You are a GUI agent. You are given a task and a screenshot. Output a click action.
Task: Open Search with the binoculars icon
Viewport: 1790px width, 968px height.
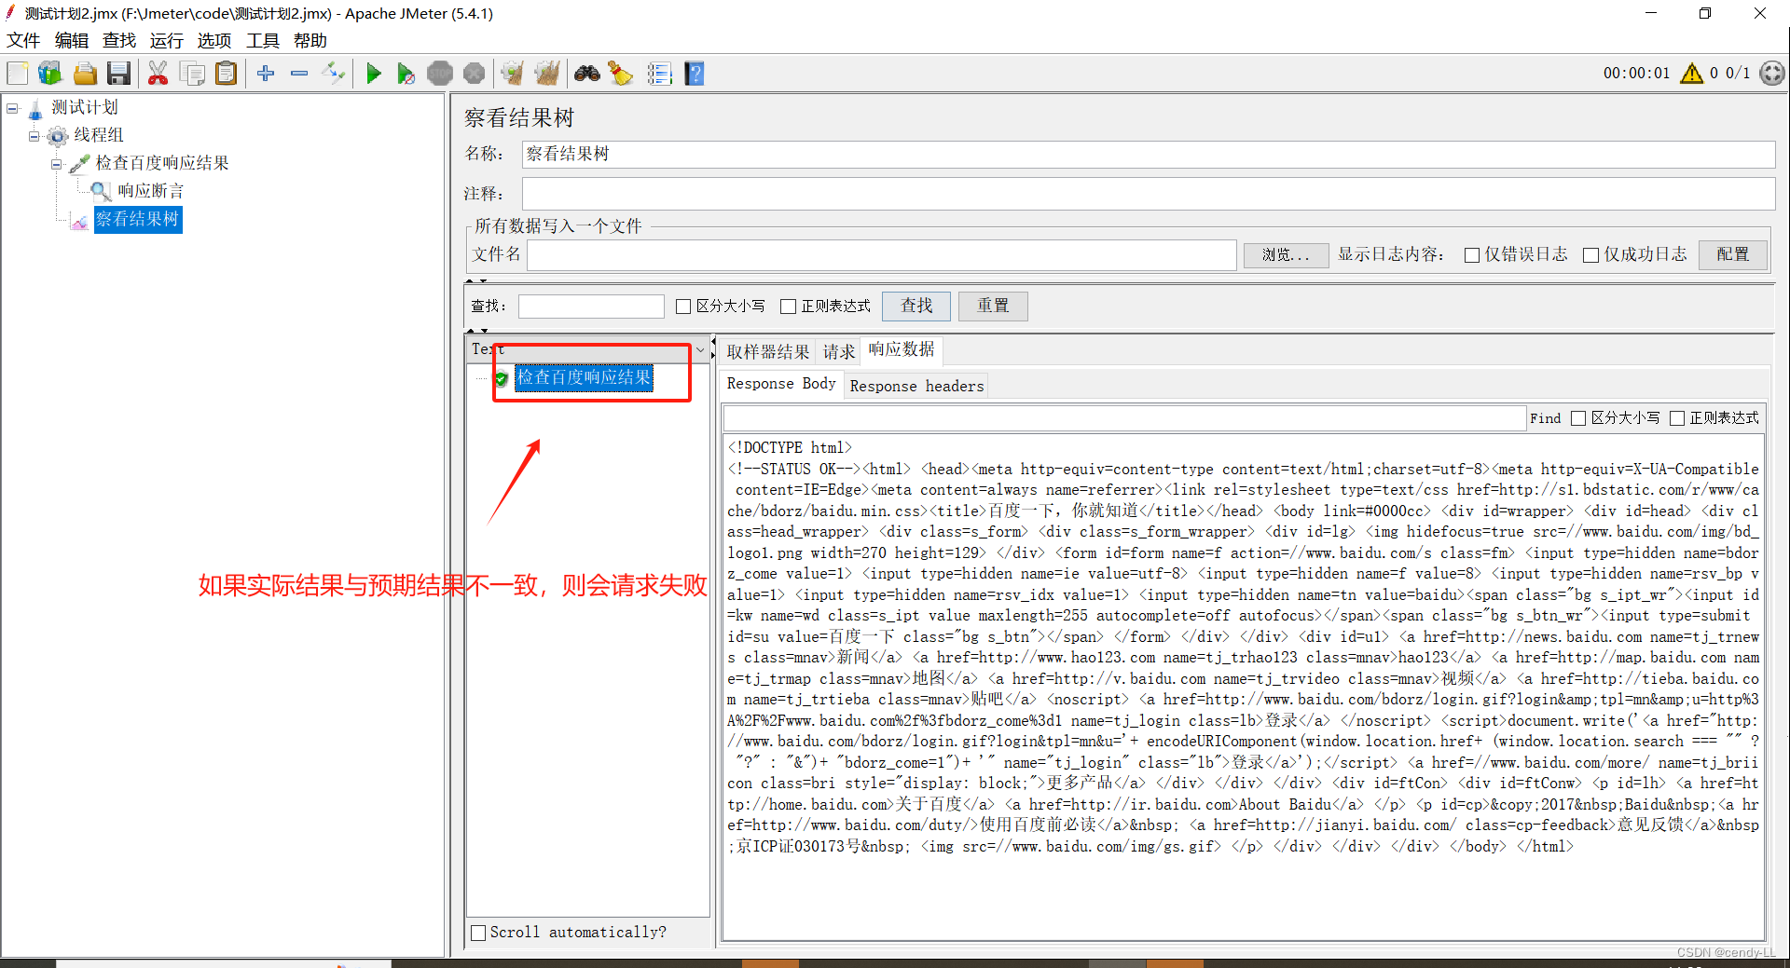point(587,74)
